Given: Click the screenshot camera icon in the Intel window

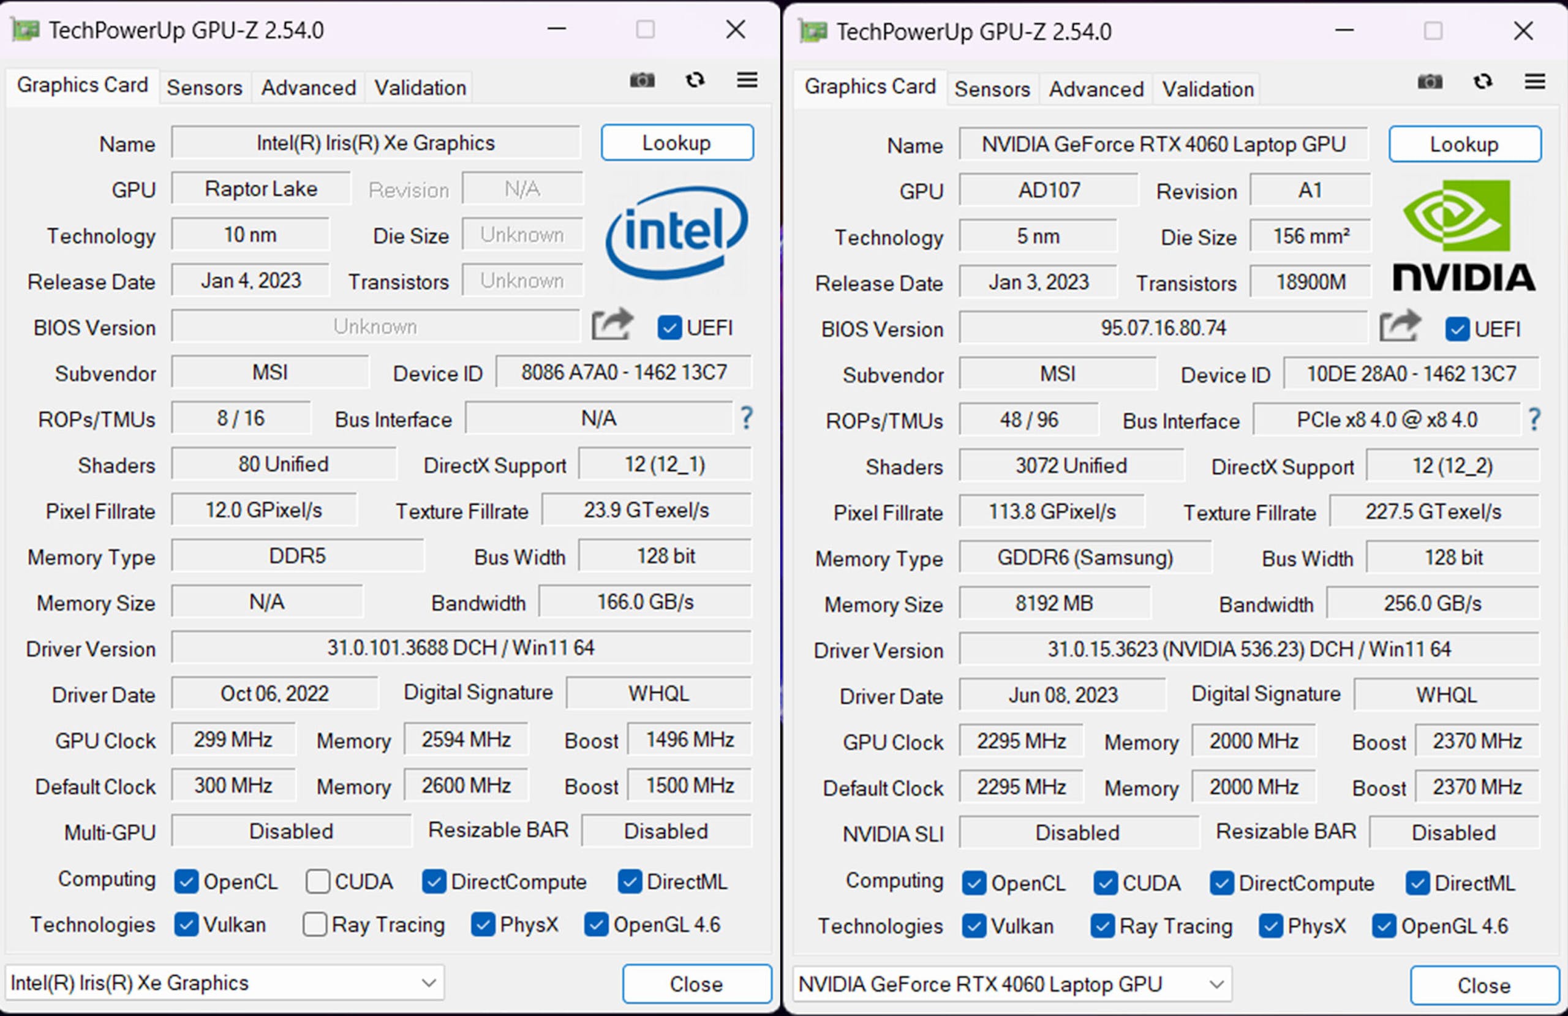Looking at the screenshot, I should pos(642,80).
